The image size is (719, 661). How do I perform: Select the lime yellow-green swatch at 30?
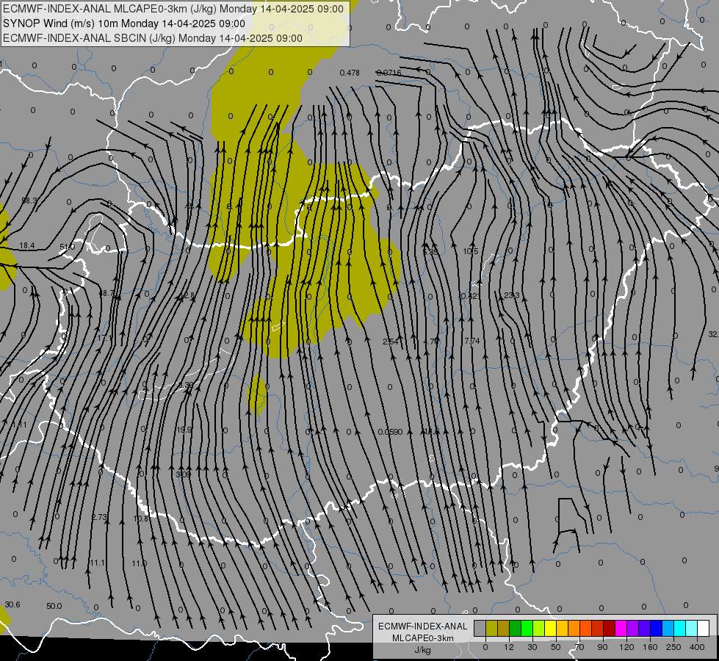tap(539, 629)
